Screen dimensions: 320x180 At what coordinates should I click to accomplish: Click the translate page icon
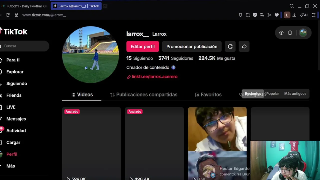[262, 15]
